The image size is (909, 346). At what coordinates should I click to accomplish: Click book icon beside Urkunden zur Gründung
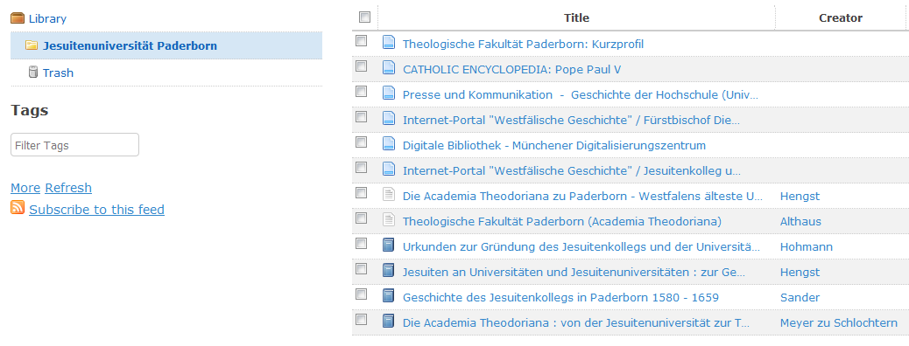(x=389, y=246)
